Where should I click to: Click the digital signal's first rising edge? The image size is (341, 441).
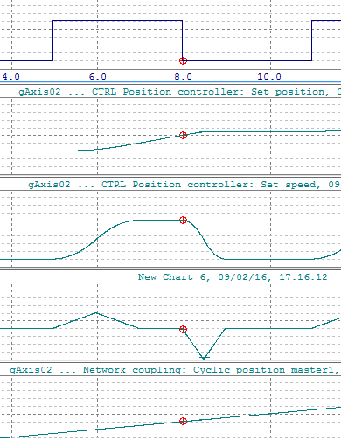coord(52,40)
